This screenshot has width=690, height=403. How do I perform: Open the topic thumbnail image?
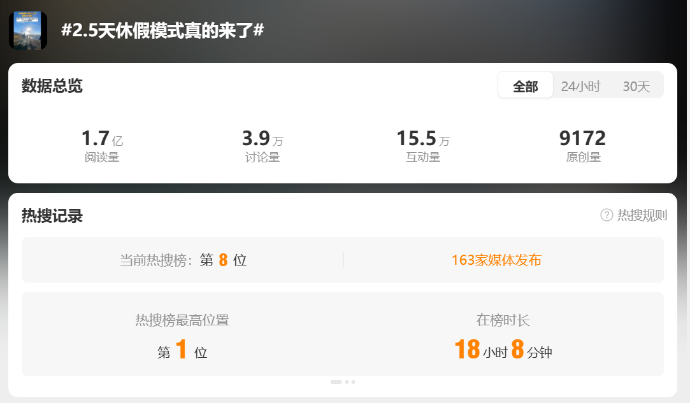(28, 31)
